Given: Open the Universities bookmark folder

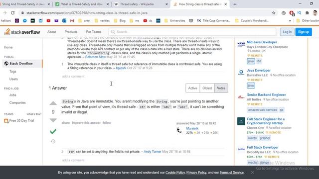Looking at the screenshot, I should (x=175, y=21).
